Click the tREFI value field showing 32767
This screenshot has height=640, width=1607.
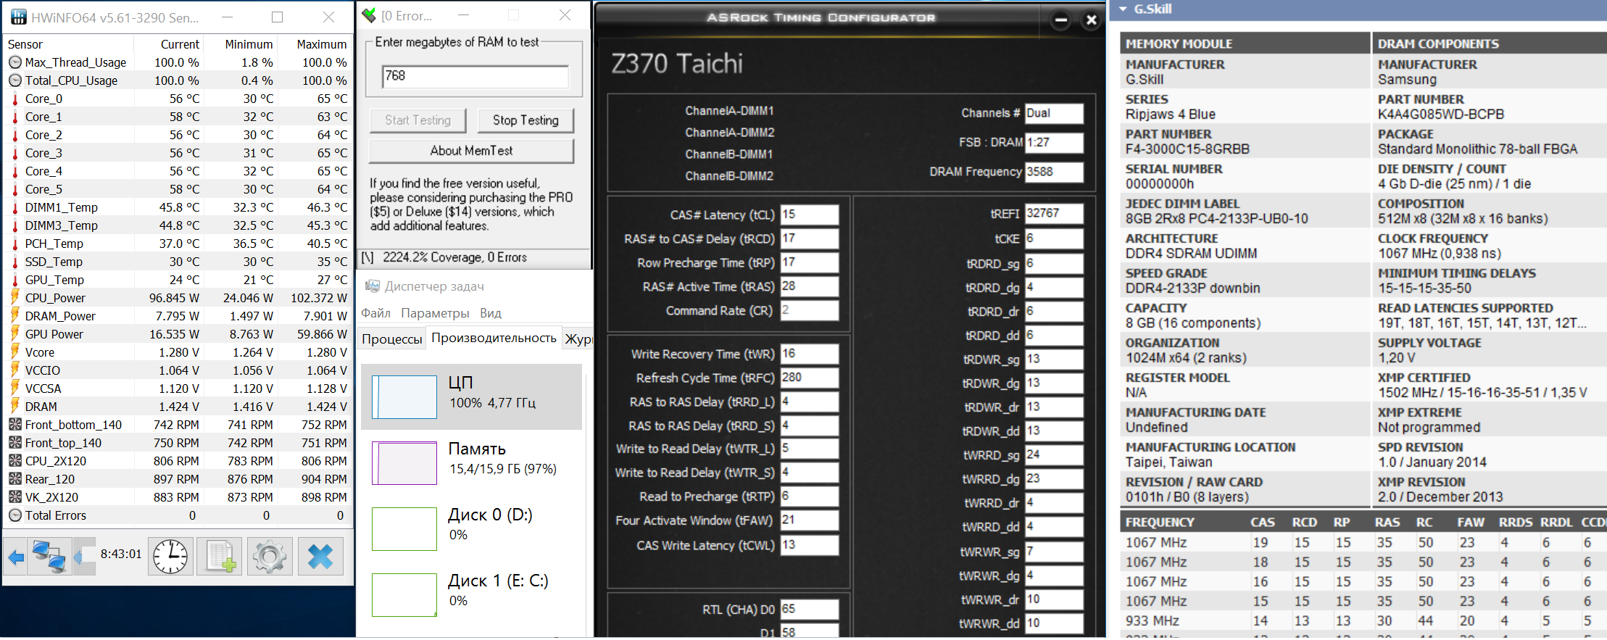coord(1055,213)
